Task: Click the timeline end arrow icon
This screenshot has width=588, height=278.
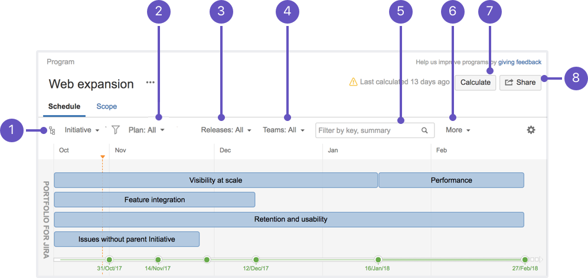Action: [541, 259]
